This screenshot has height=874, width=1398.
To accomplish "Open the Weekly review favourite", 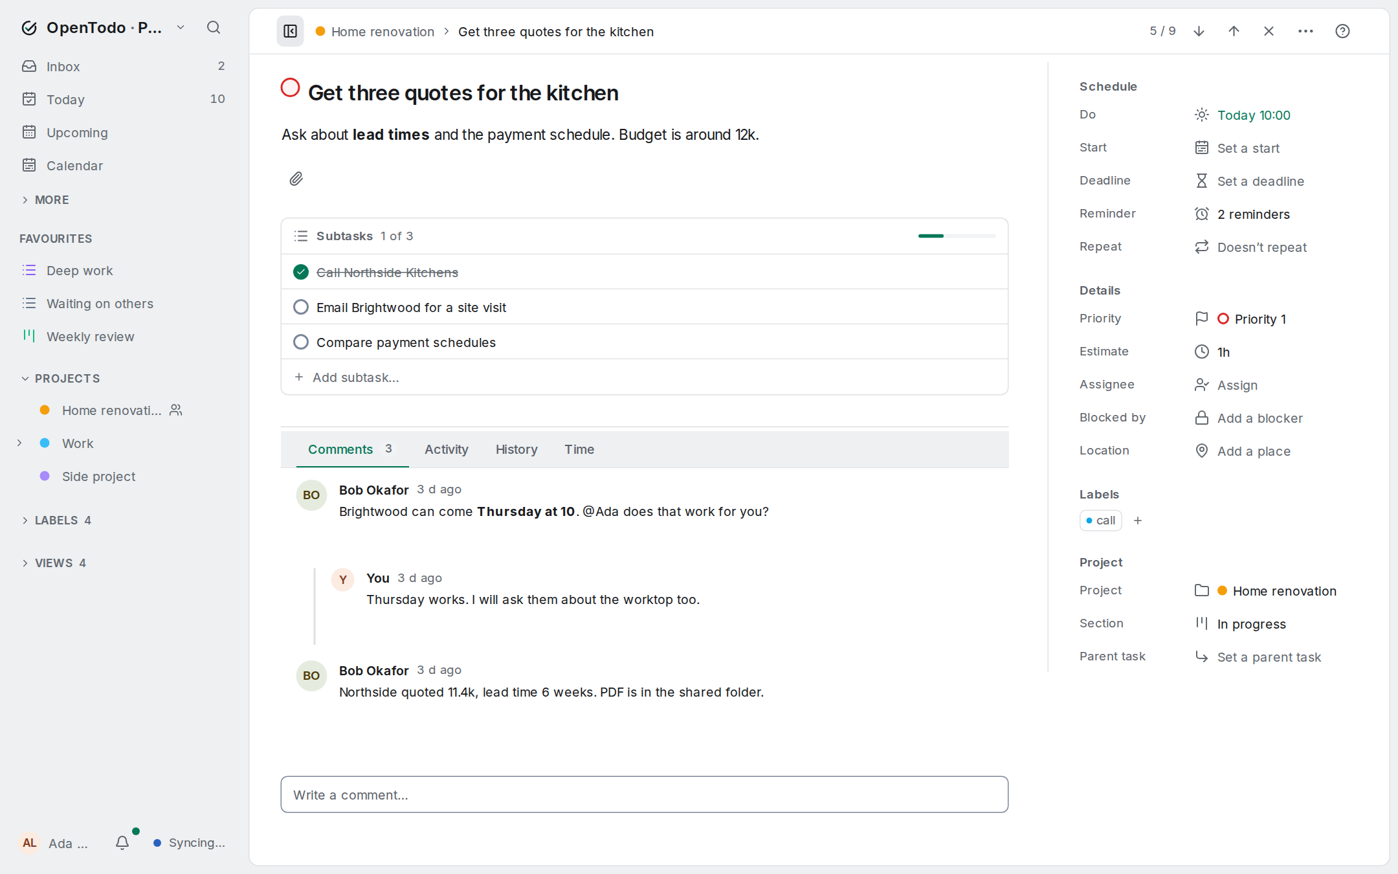I will (91, 337).
